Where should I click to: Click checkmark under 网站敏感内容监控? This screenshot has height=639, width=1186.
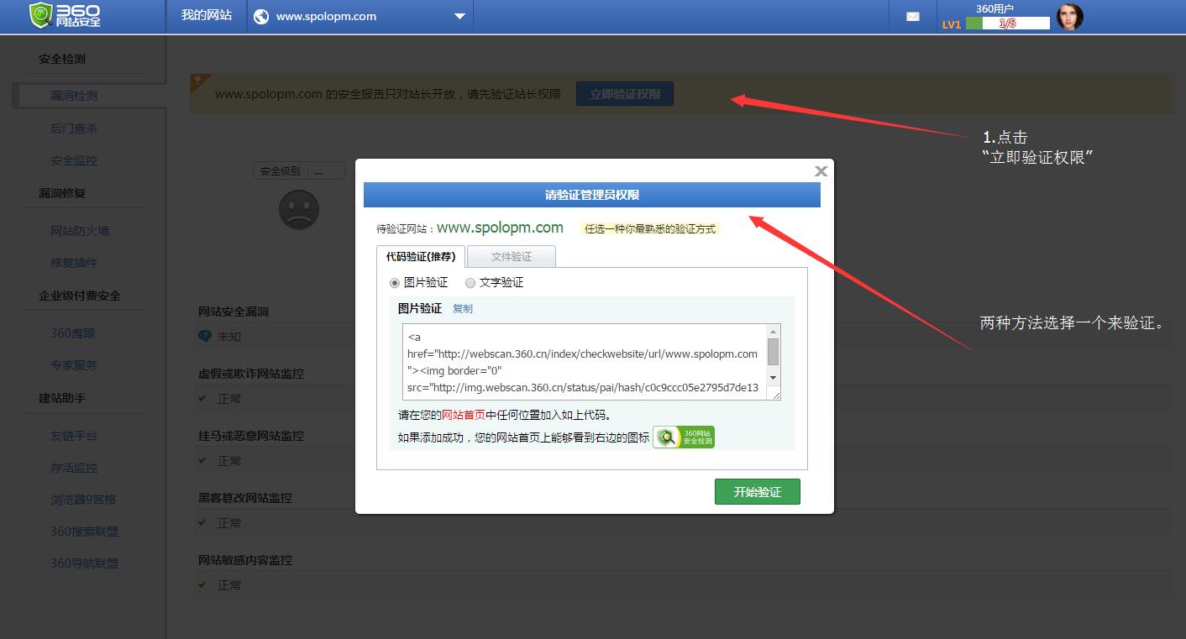pos(202,584)
